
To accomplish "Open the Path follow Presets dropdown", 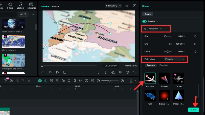I will (x=175, y=59).
